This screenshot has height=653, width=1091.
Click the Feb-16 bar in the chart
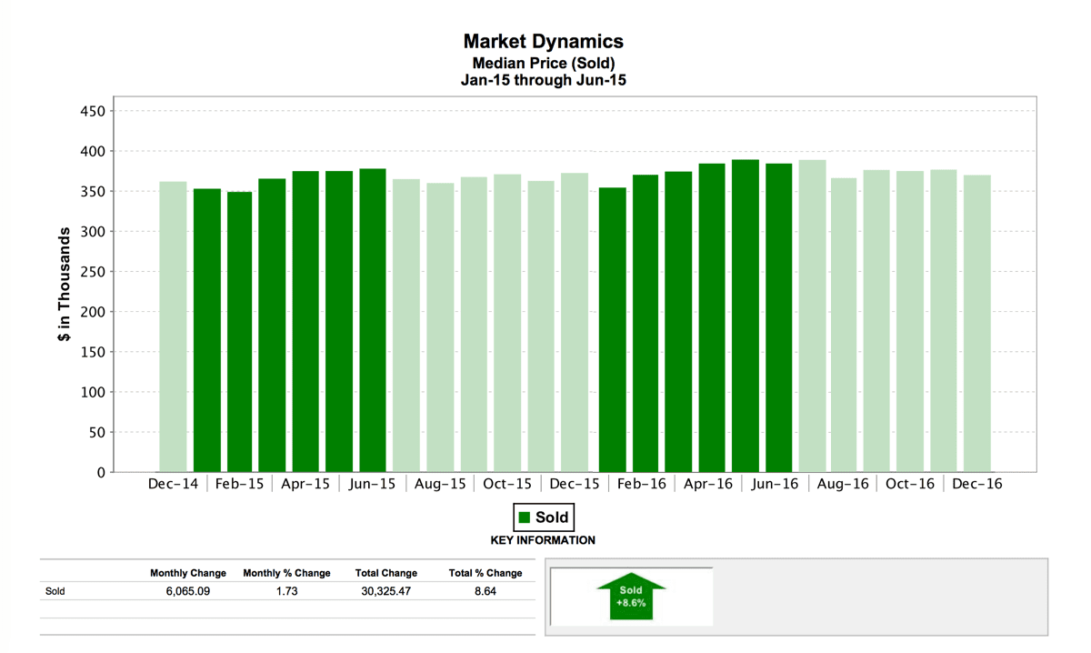point(644,324)
